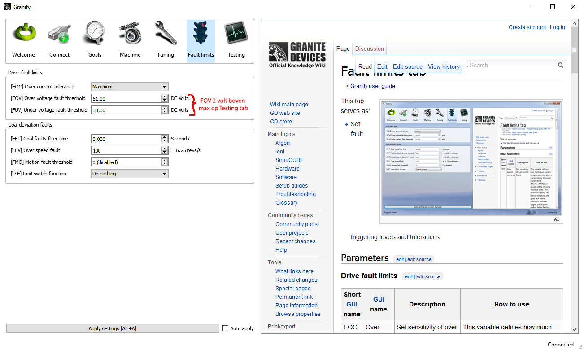584x350 pixels.
Task: Click edit link beside Parameters heading
Action: (x=400, y=259)
